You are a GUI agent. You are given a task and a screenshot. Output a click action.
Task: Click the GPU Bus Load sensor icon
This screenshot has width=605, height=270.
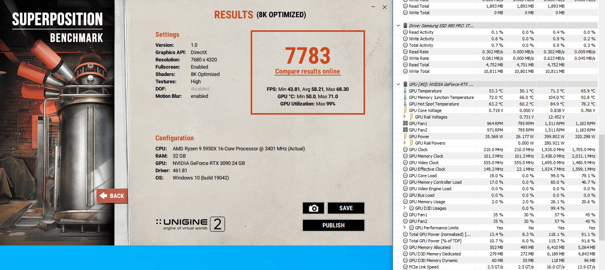pyautogui.click(x=405, y=195)
